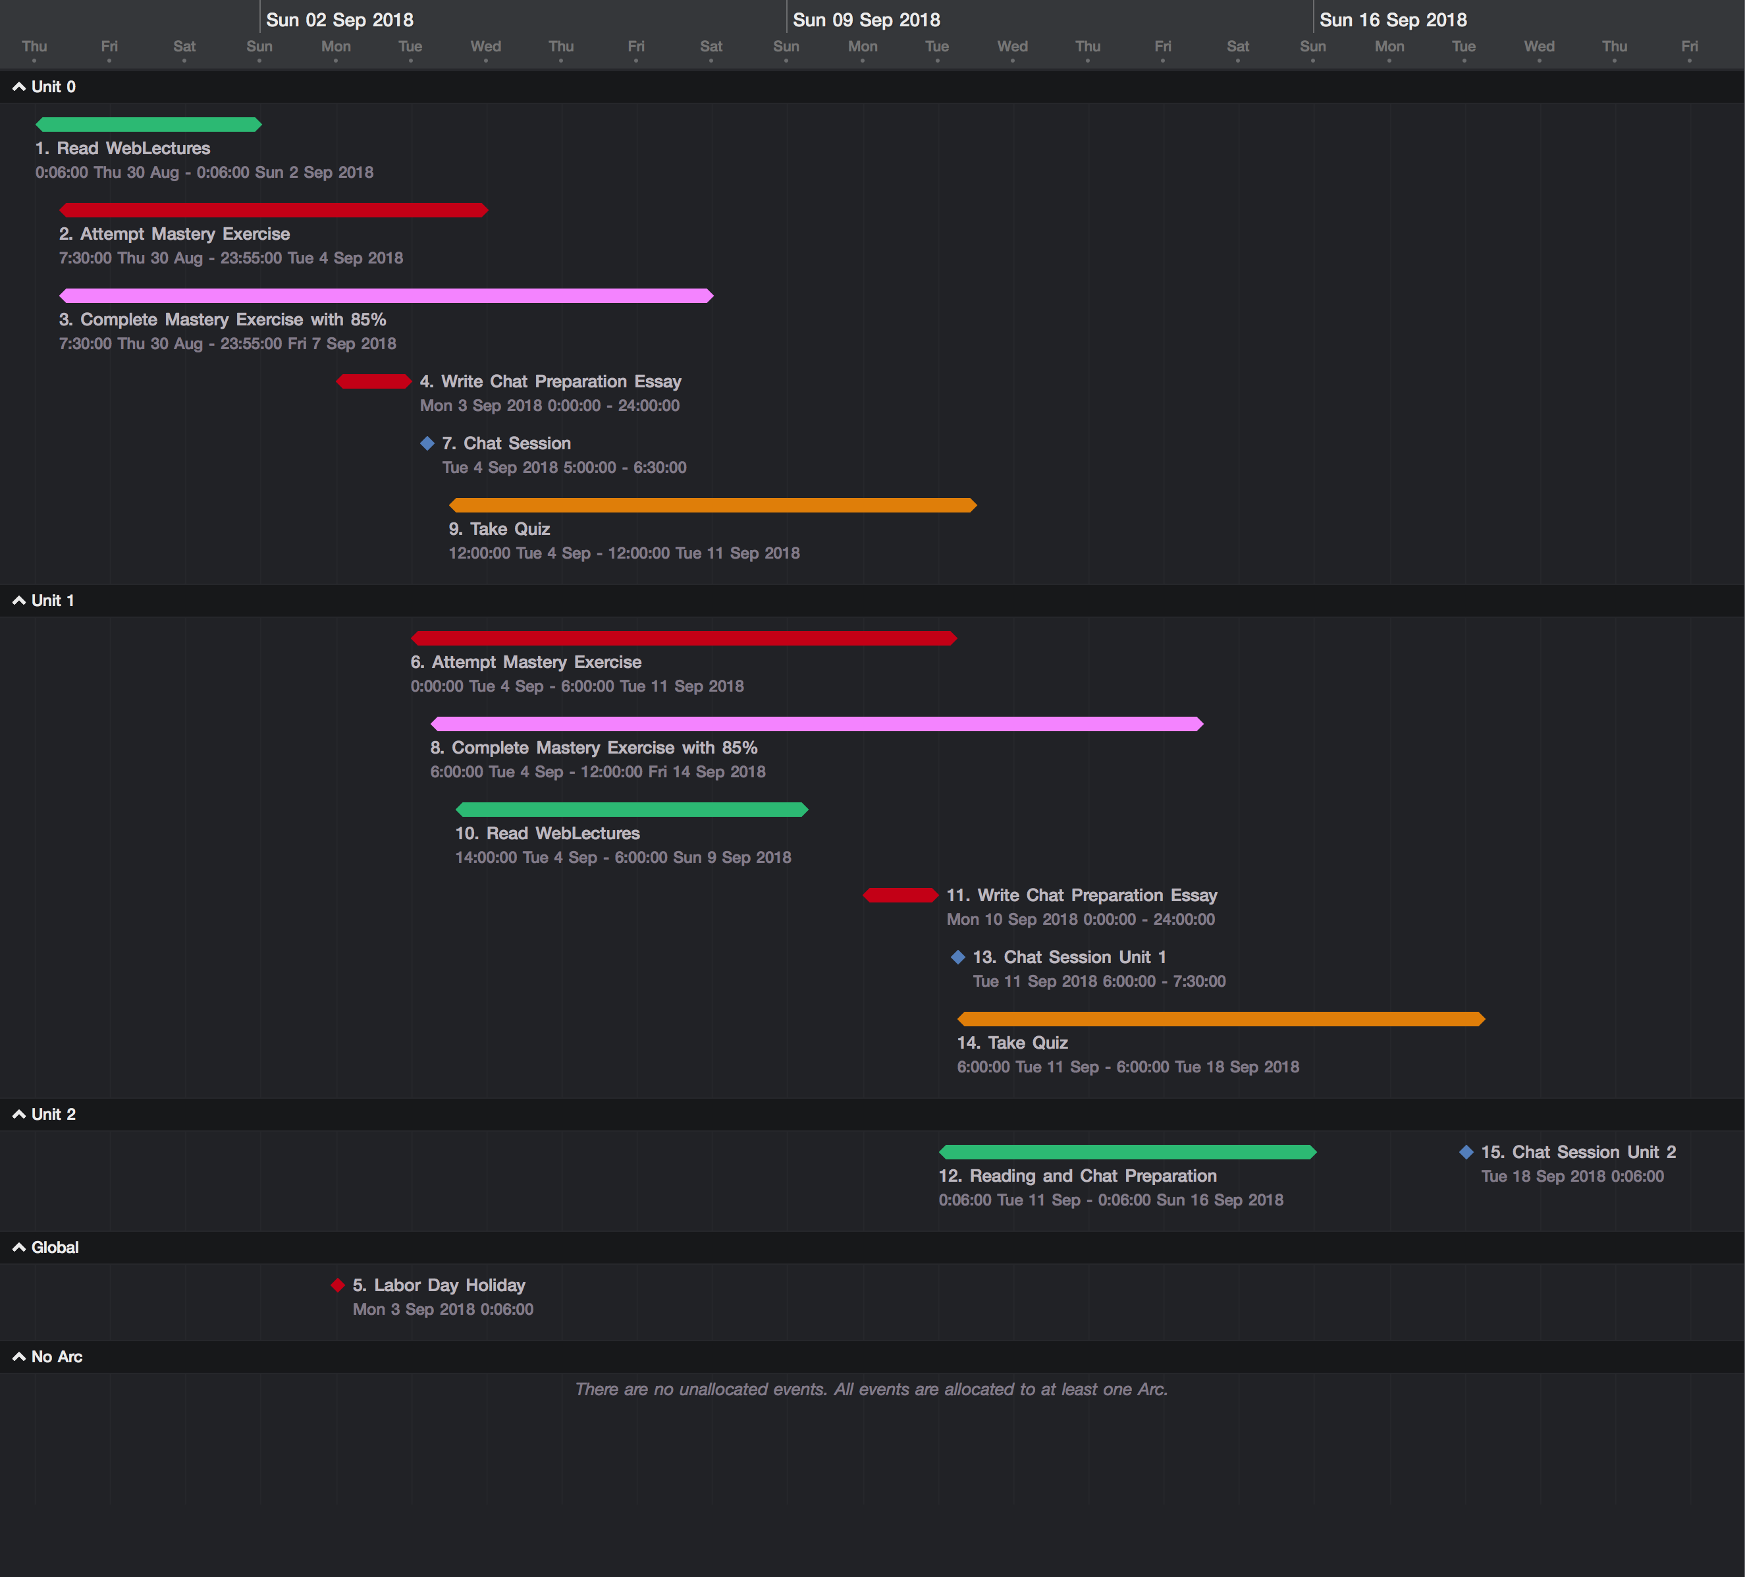
Task: Click the green Reading and Chat Preparation bar
Action: [x=1127, y=1152]
